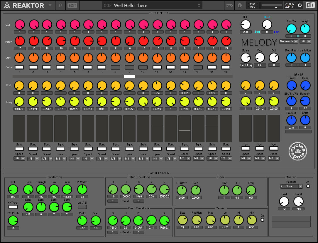Click the EDIT button

click(x=72, y=6)
